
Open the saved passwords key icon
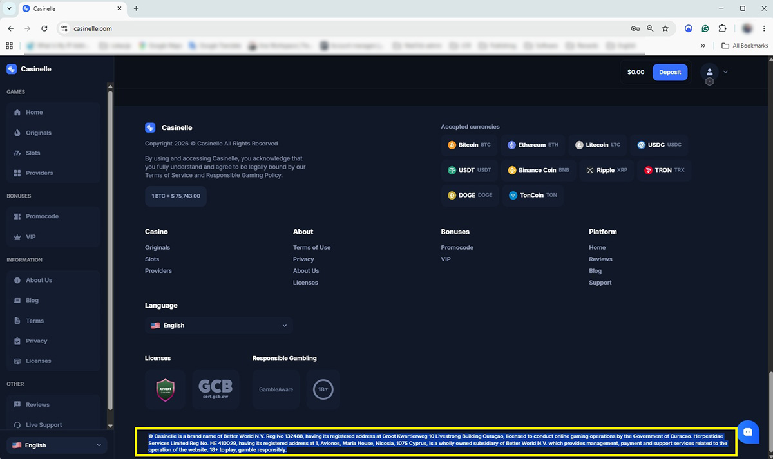coord(635,28)
